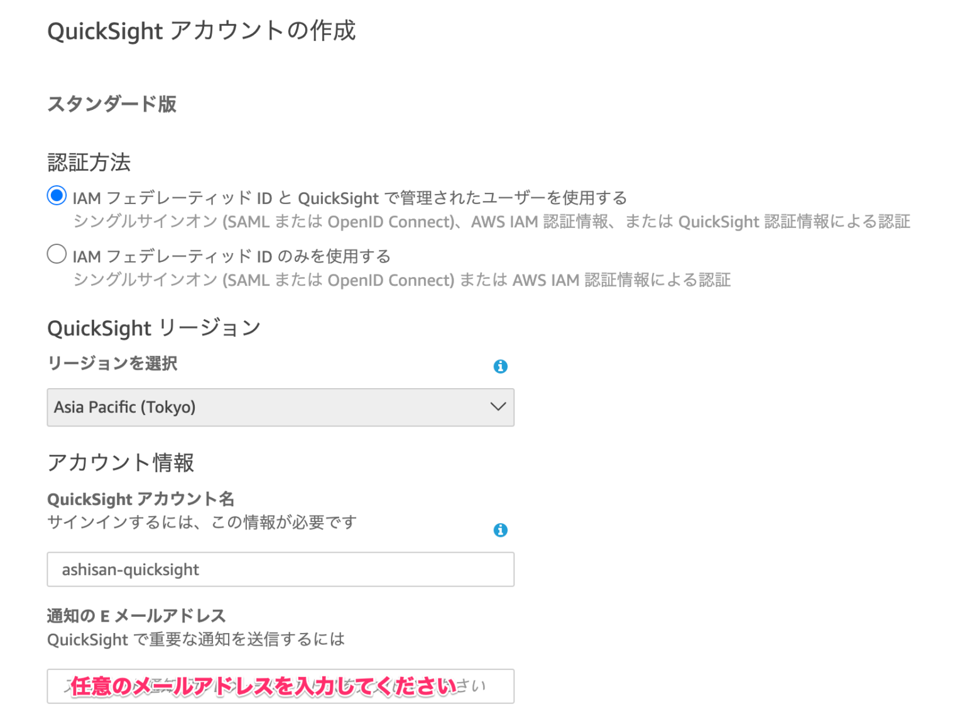Screen dimensions: 965x726
Task: Click the 認証方法 section heading
Action: pyautogui.click(x=89, y=162)
